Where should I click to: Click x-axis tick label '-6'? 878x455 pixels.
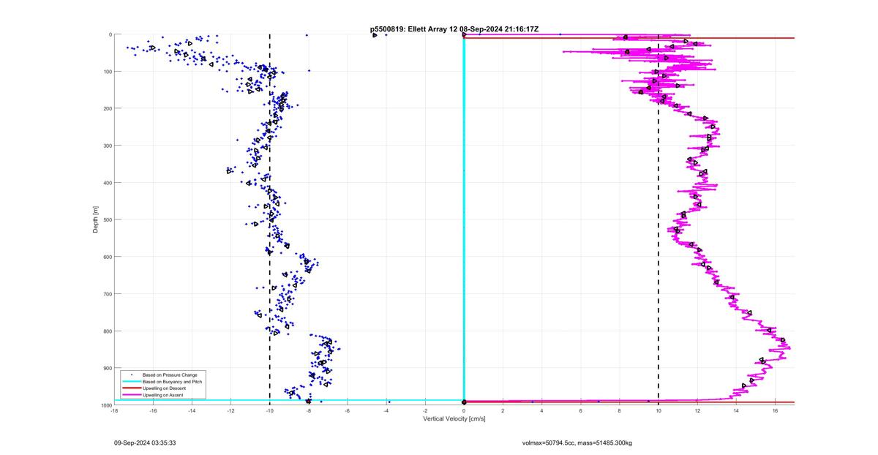point(347,411)
